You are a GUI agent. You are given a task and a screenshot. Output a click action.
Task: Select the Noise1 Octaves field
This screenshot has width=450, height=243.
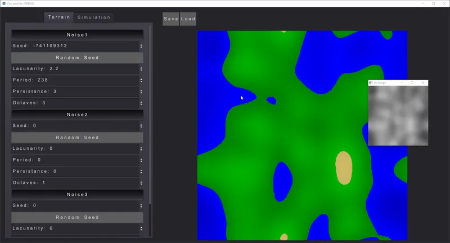tap(75, 103)
